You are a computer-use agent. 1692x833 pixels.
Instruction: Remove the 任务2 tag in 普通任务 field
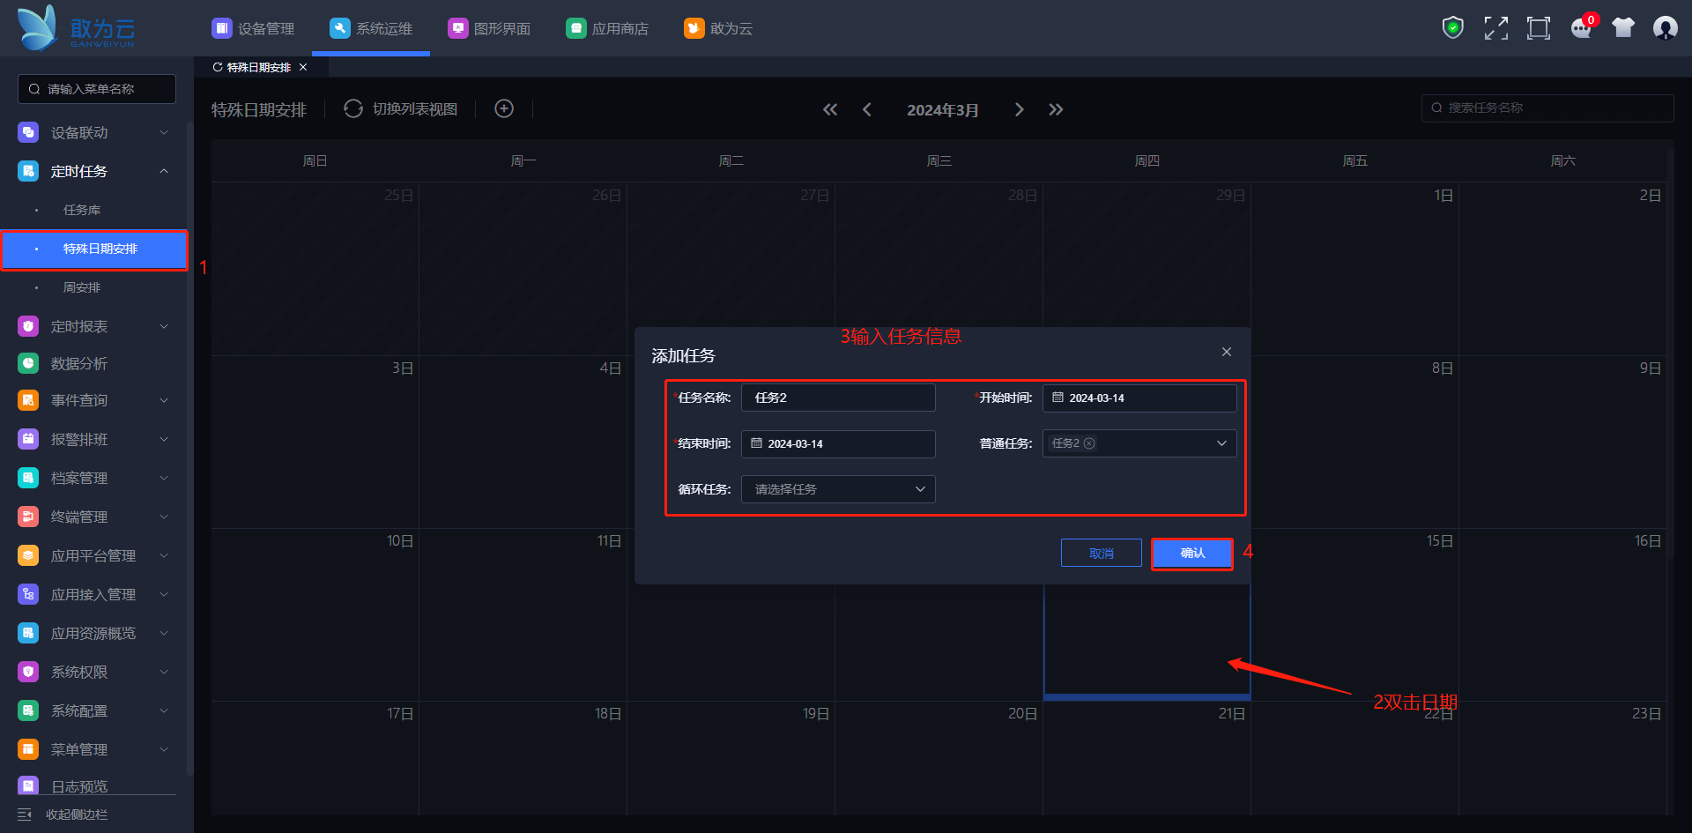pos(1089,443)
